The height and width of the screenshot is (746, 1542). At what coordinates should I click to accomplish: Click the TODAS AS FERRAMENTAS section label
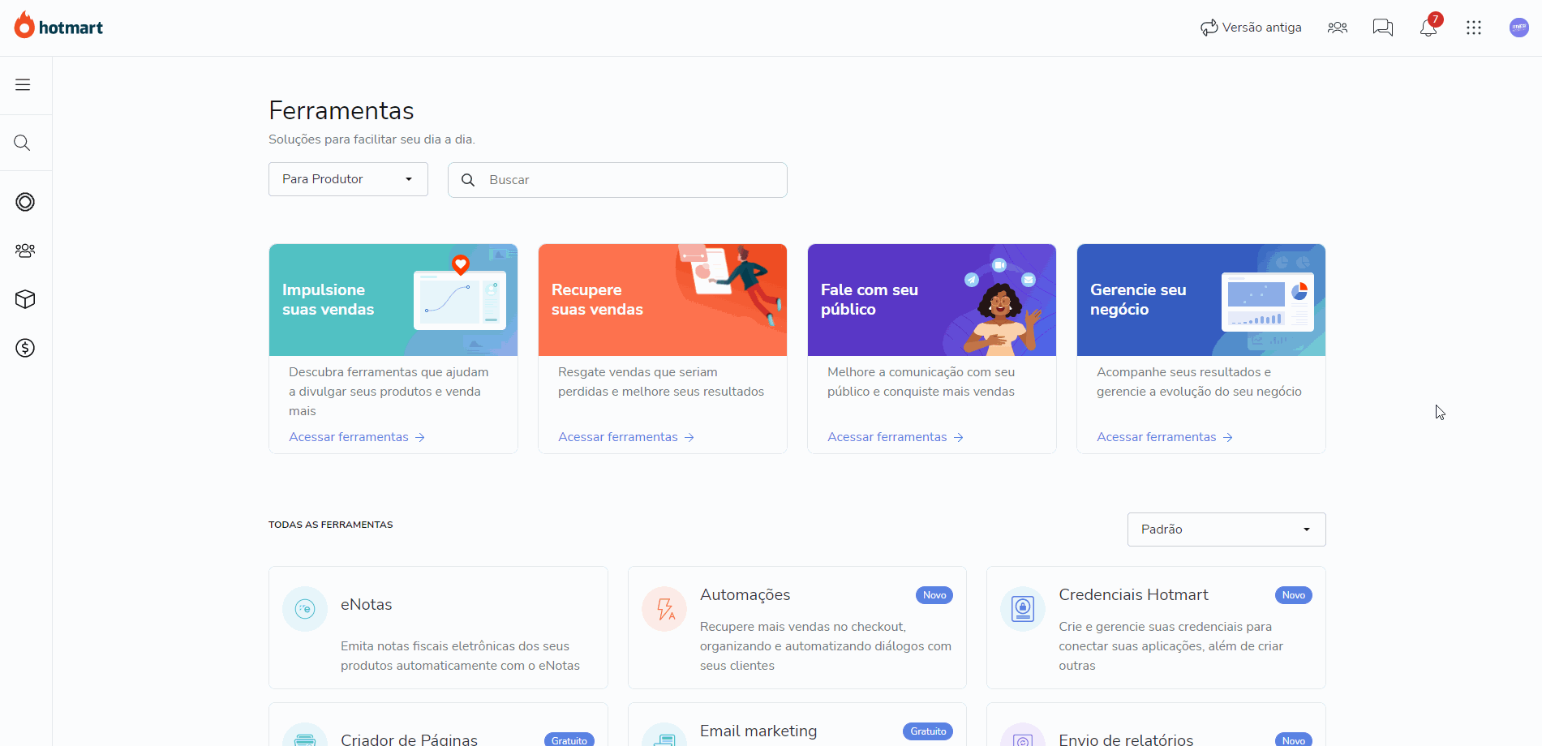click(x=331, y=525)
